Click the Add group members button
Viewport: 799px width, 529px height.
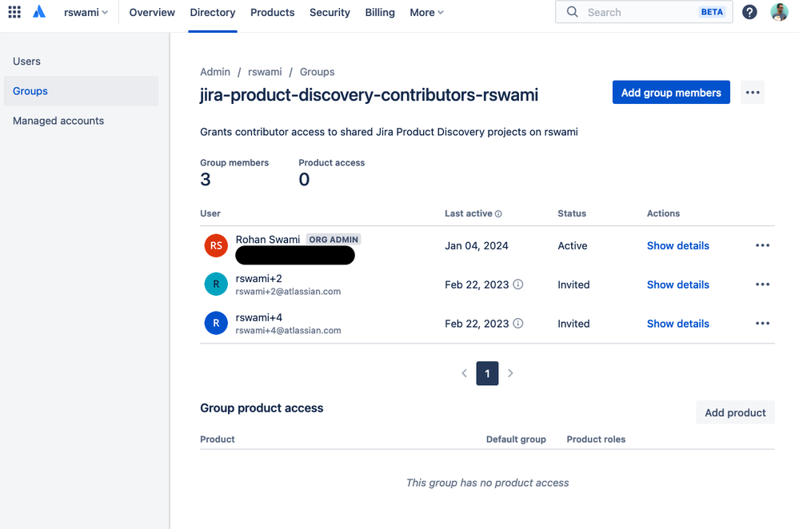coord(671,93)
